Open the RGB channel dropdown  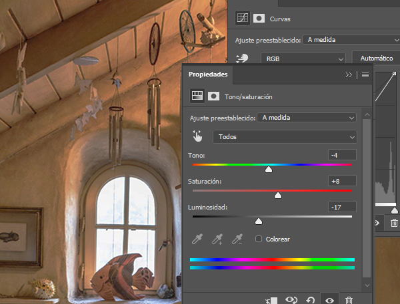click(x=303, y=59)
